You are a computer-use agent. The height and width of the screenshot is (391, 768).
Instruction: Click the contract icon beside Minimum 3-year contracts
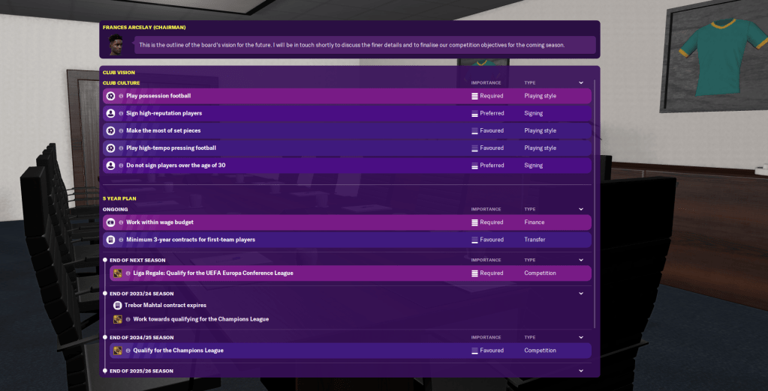pyautogui.click(x=110, y=240)
